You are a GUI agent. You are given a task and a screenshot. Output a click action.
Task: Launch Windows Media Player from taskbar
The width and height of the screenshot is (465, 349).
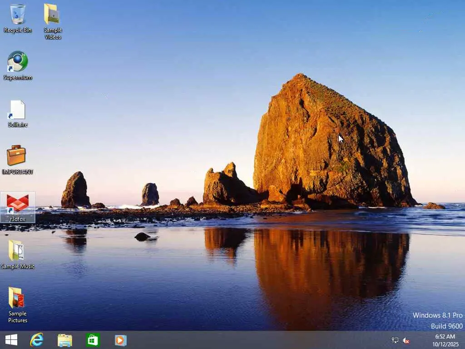coord(121,340)
